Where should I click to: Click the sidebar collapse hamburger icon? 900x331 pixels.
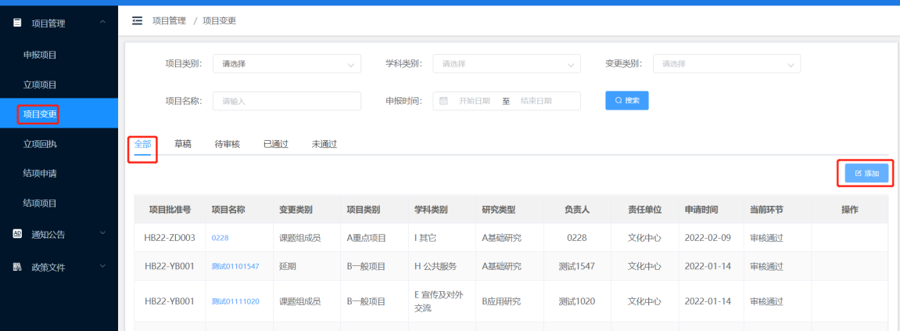point(138,20)
